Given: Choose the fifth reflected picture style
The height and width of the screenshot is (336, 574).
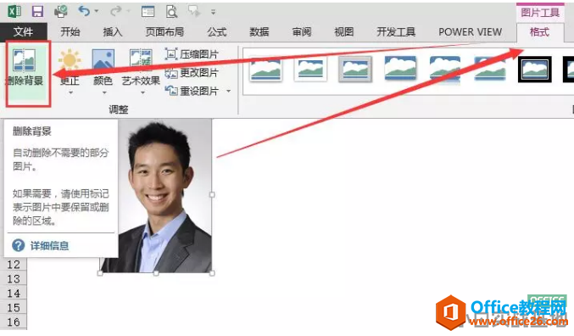Looking at the screenshot, I should click(x=445, y=70).
